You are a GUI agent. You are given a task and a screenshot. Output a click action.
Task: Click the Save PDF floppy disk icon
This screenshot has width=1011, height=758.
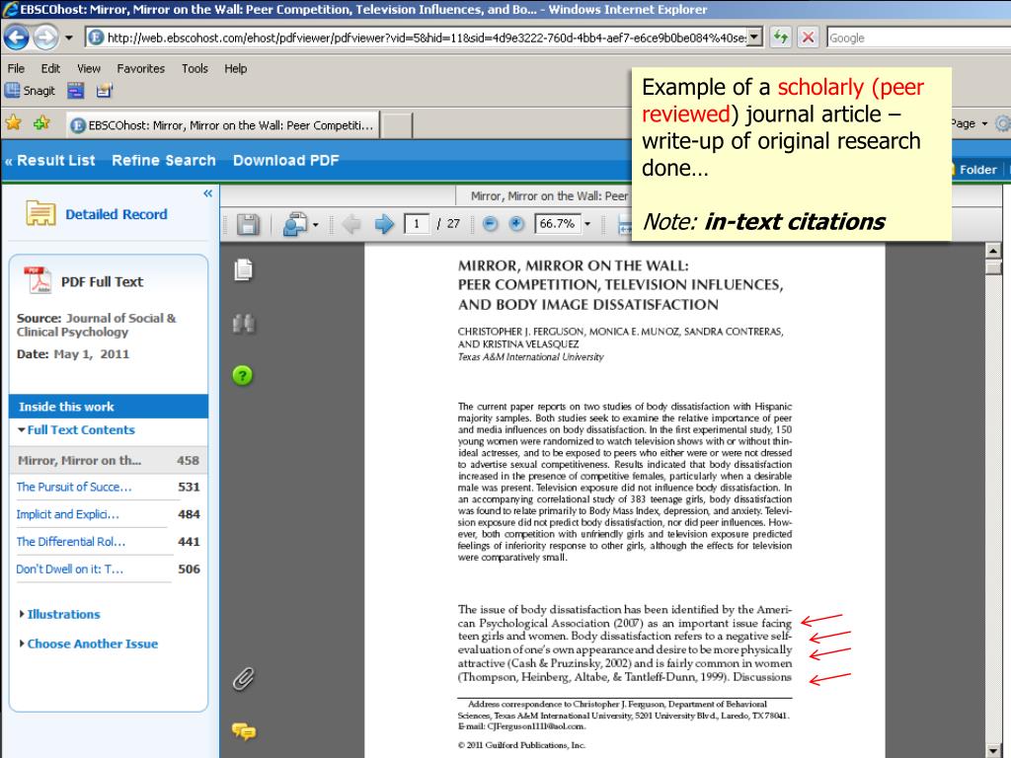click(x=248, y=224)
